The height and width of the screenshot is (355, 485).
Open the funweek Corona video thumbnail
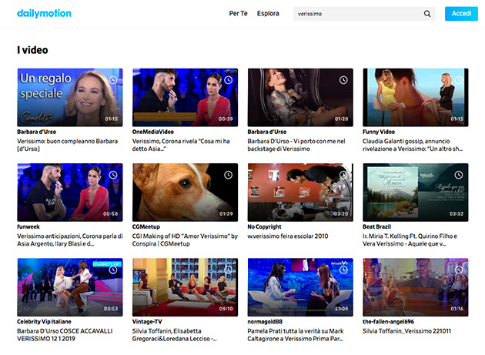[x=70, y=193]
